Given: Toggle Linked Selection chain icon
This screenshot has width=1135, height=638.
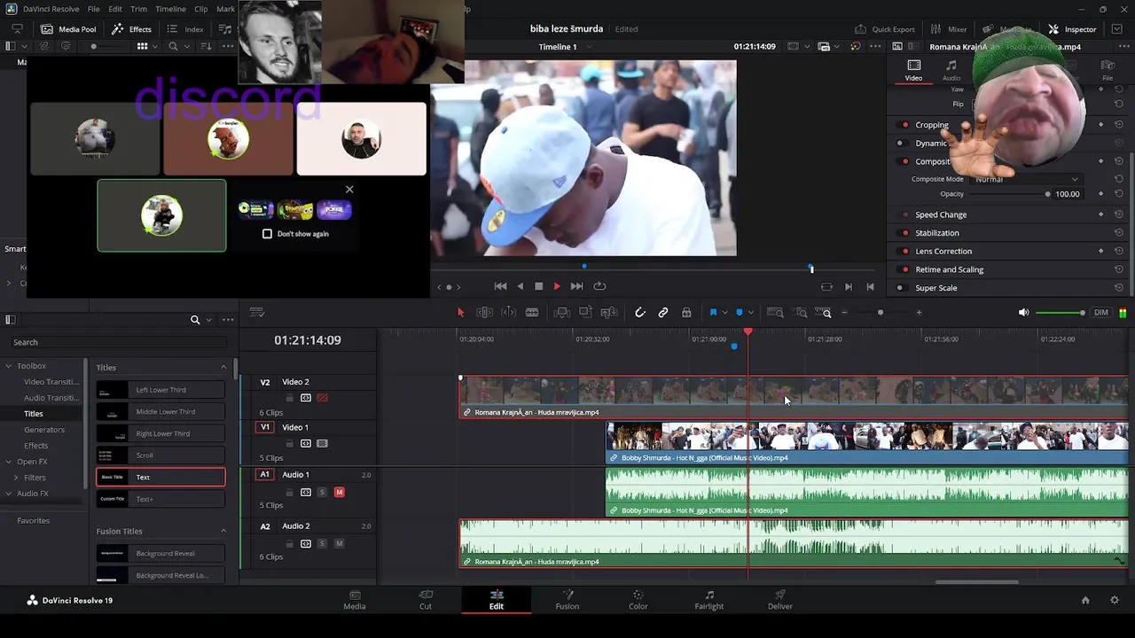Looking at the screenshot, I should (663, 313).
